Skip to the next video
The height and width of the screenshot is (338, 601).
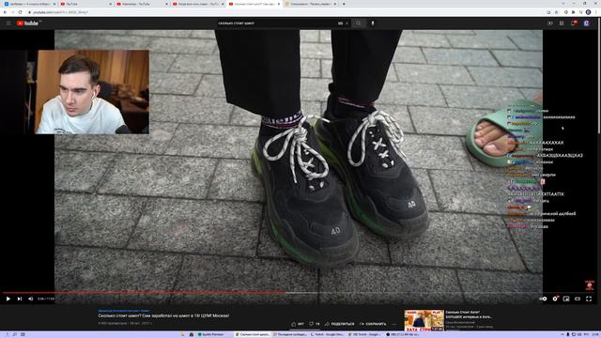click(x=20, y=299)
